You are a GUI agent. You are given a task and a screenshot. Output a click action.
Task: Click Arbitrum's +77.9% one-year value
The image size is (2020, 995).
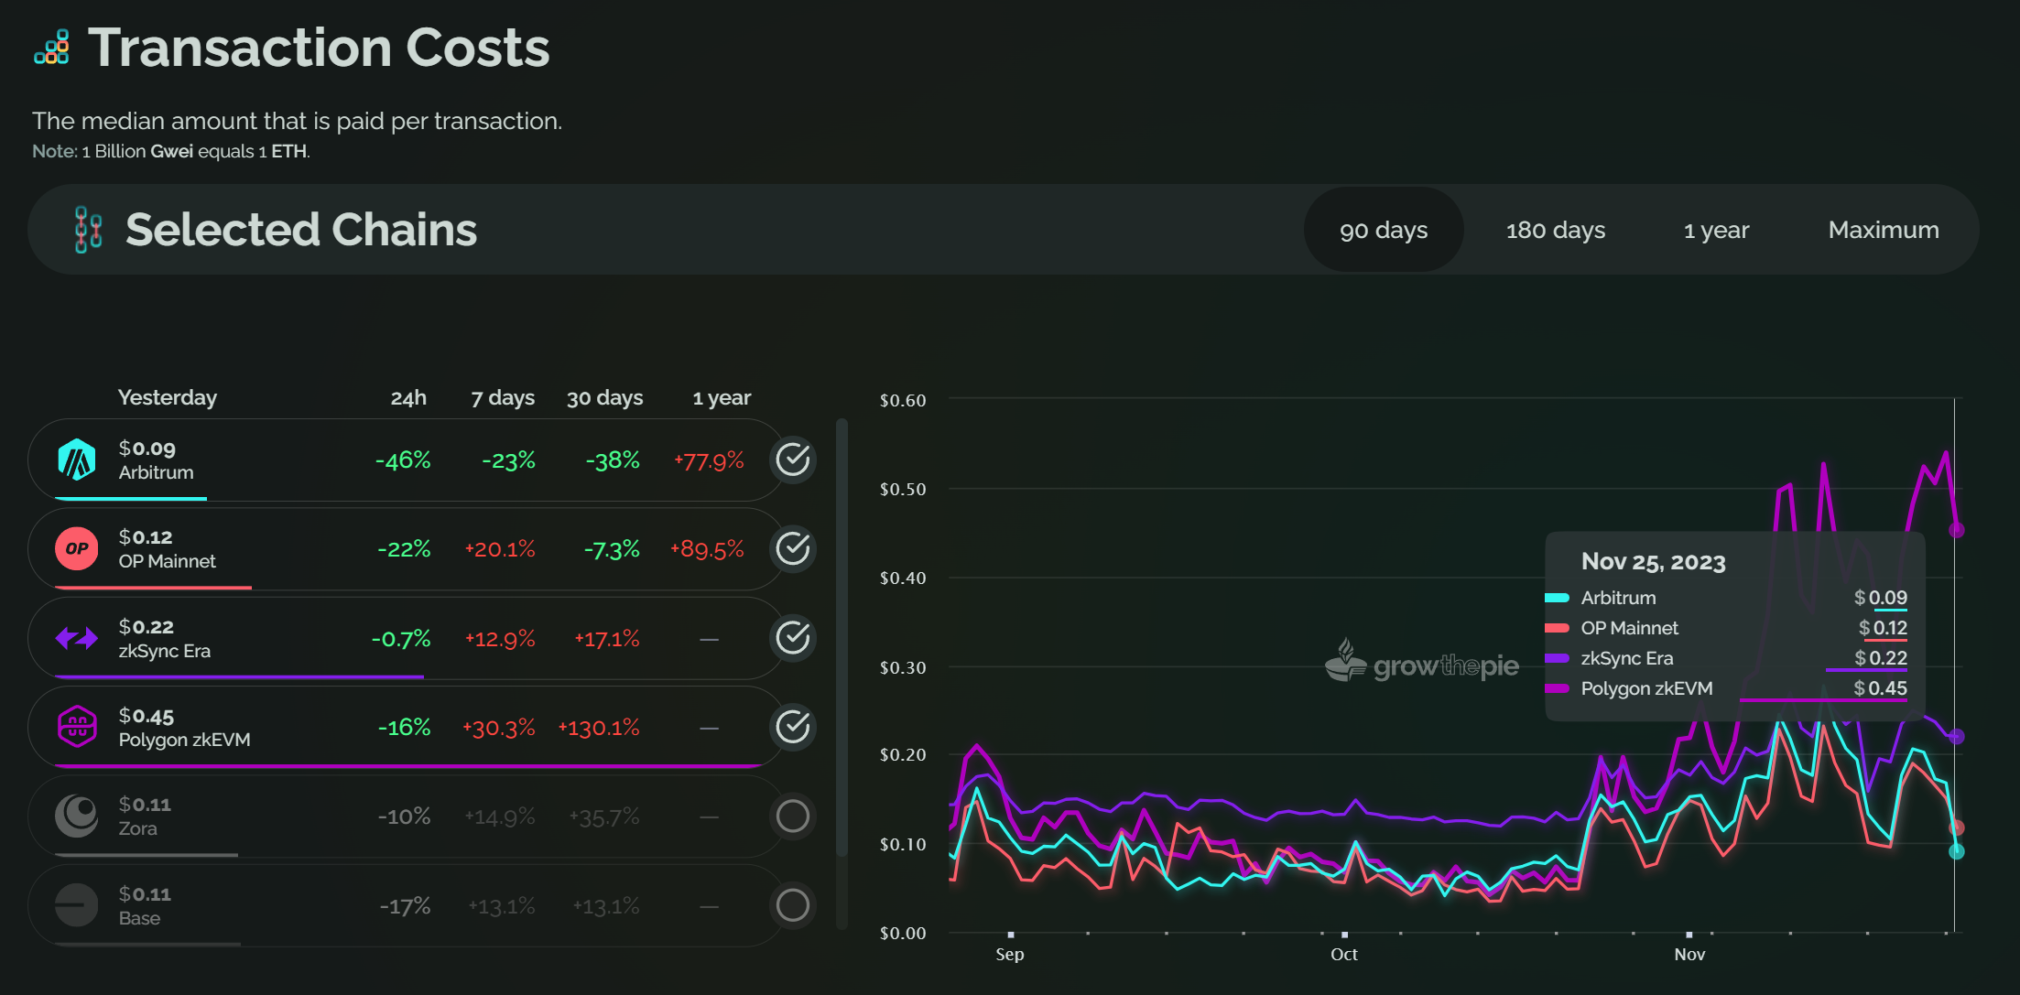(x=709, y=460)
